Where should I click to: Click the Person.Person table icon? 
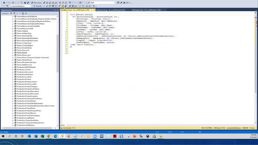pyautogui.click(x=15, y=53)
